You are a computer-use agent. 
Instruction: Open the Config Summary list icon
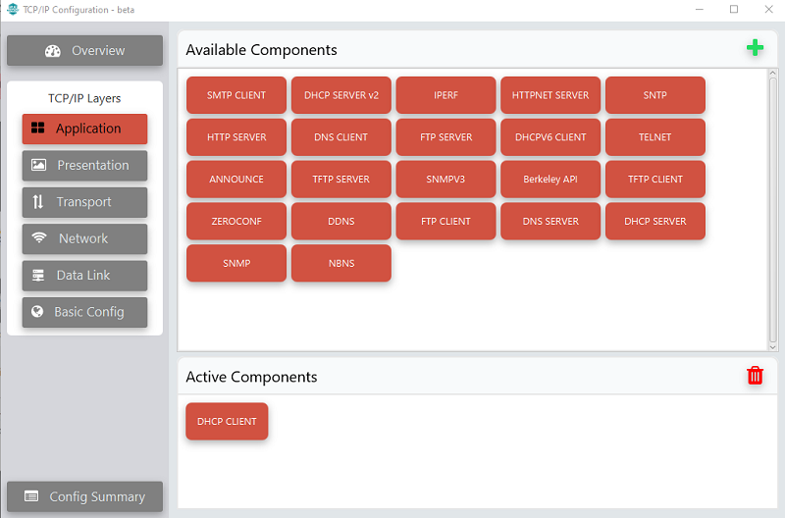click(x=31, y=496)
